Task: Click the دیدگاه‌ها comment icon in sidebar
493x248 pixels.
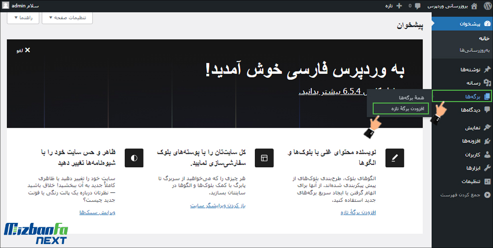Action: point(487,109)
